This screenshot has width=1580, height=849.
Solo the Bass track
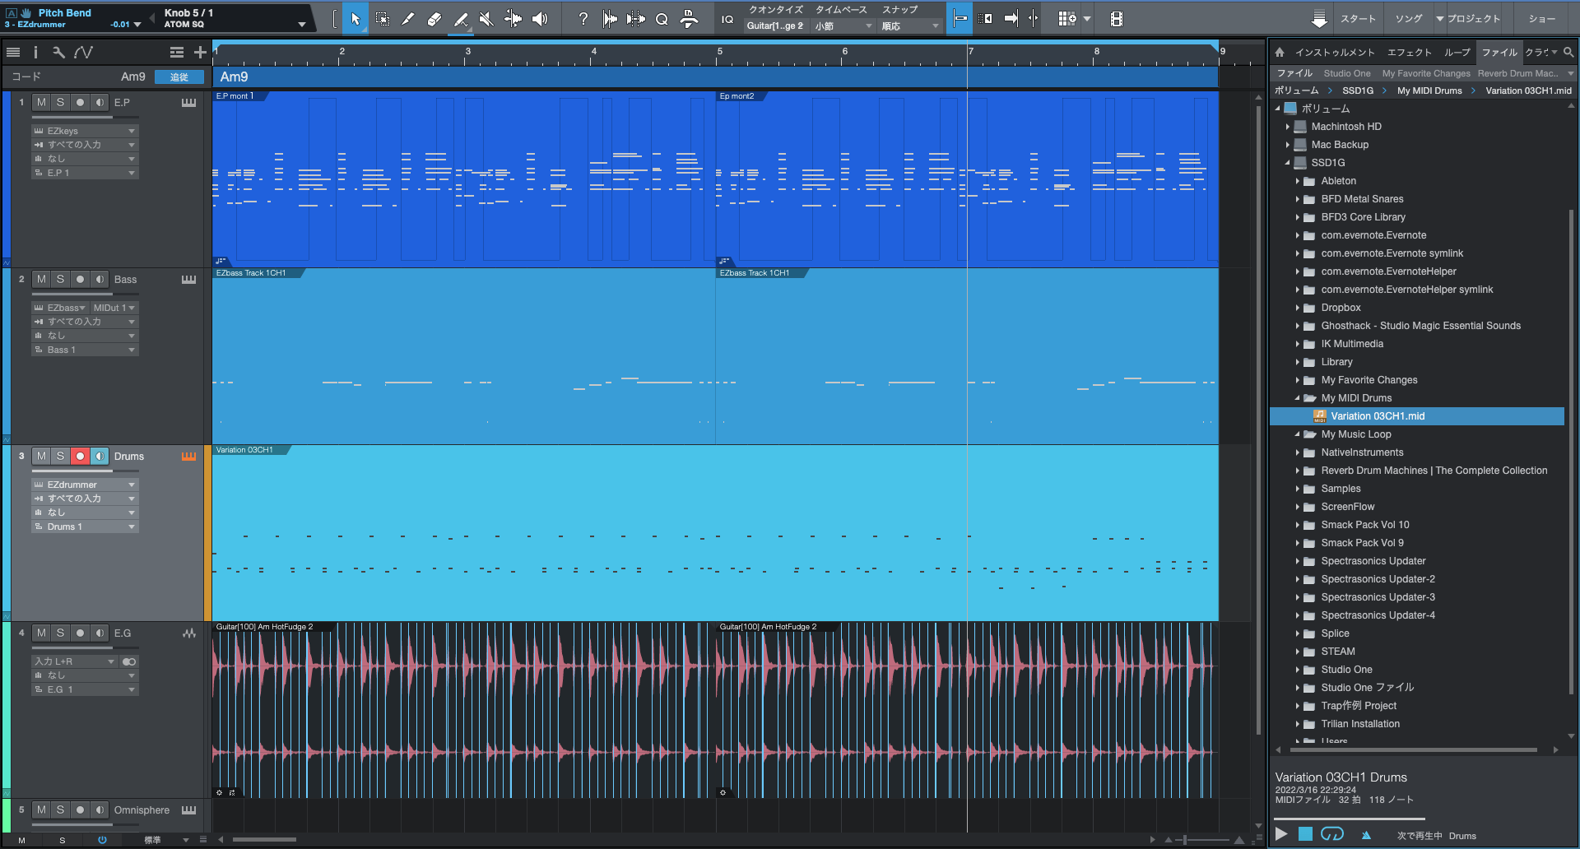pyautogui.click(x=60, y=280)
